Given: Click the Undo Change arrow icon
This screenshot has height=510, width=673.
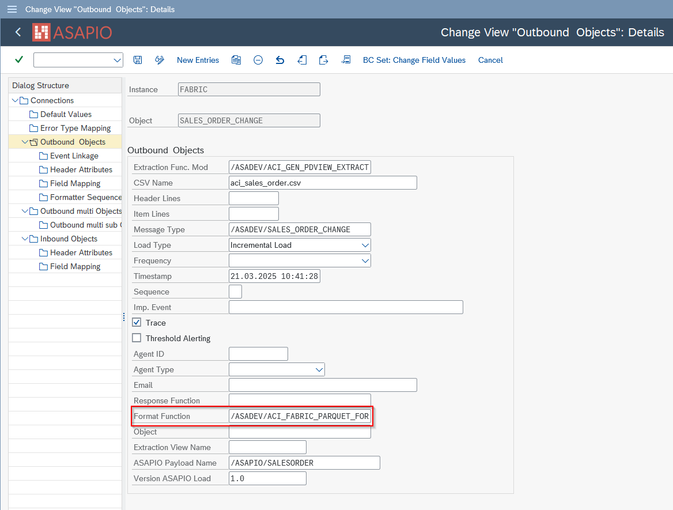Looking at the screenshot, I should (x=280, y=60).
